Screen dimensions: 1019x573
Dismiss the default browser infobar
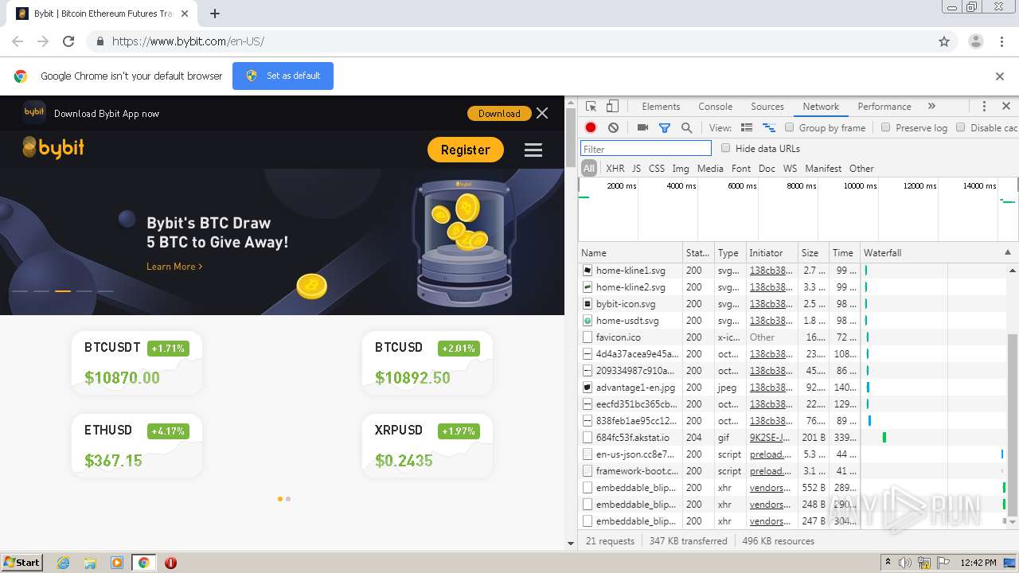[1000, 76]
